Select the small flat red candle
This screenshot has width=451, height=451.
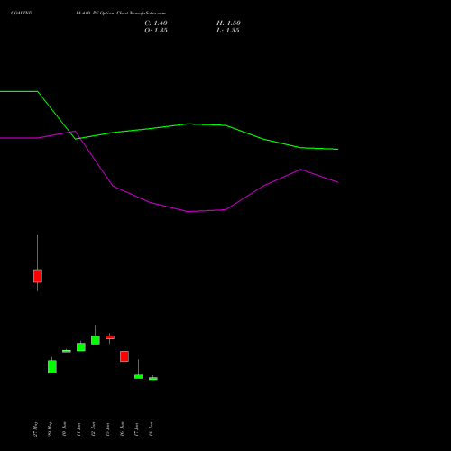[x=110, y=337]
